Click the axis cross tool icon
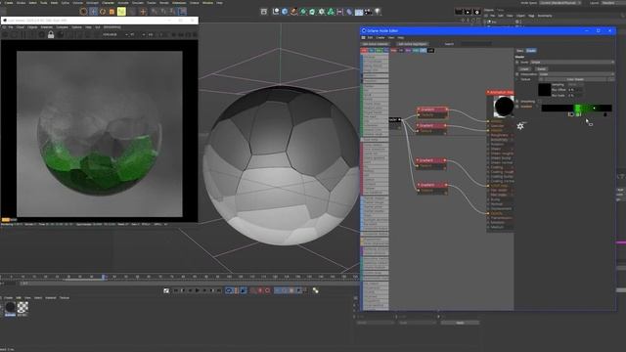 pos(143,12)
